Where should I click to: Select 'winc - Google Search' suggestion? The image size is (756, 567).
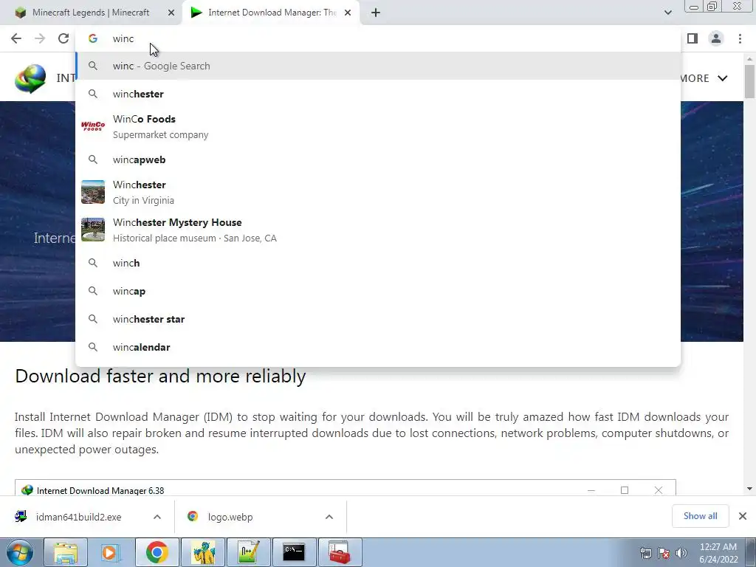(378, 66)
